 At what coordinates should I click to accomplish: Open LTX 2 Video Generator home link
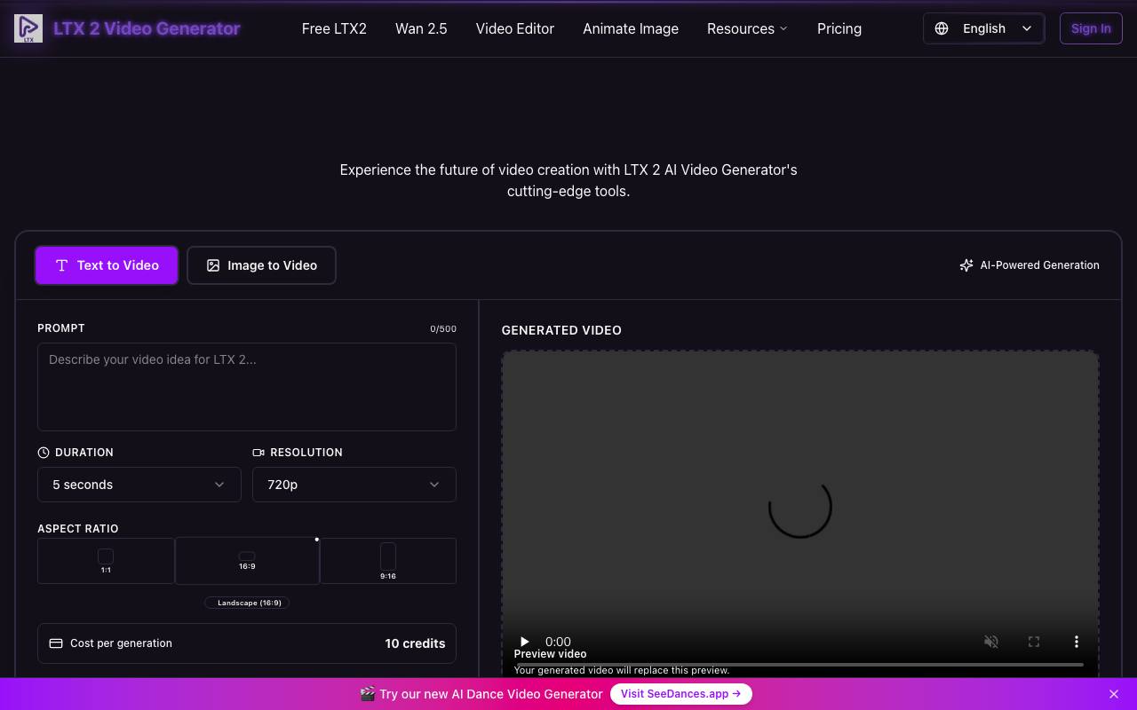tap(147, 28)
